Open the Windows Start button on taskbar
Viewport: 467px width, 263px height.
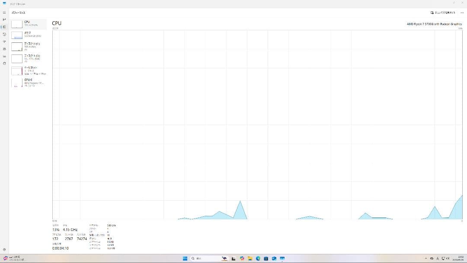185,258
